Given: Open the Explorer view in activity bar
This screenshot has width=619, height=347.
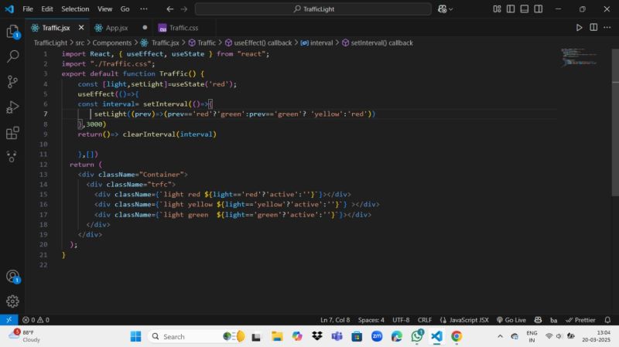Looking at the screenshot, I should point(12,31).
